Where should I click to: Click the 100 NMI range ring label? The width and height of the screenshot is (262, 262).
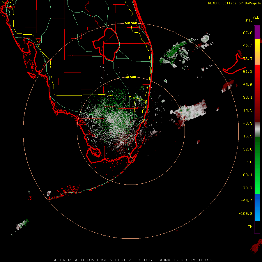(131, 23)
